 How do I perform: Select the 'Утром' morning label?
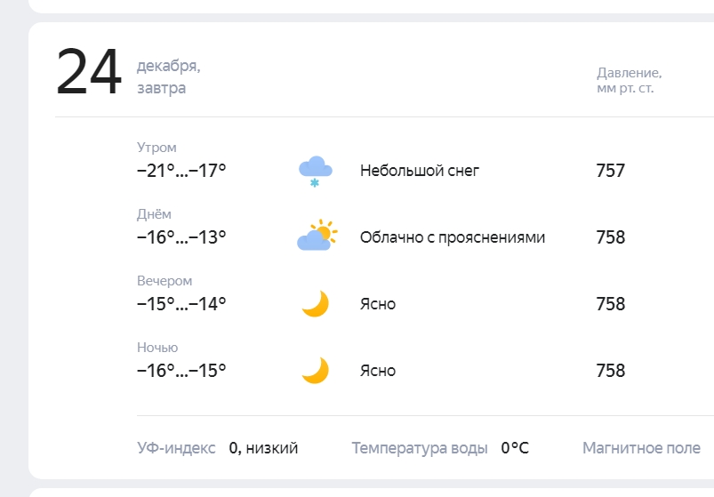pos(156,148)
